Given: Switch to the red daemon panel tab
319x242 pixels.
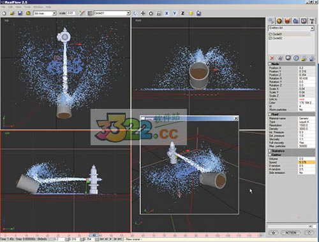Looking at the screenshot, I should (x=287, y=21).
